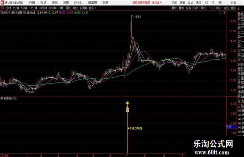Open the mail message icon
The height and width of the screenshot is (157, 244).
coord(220,3)
